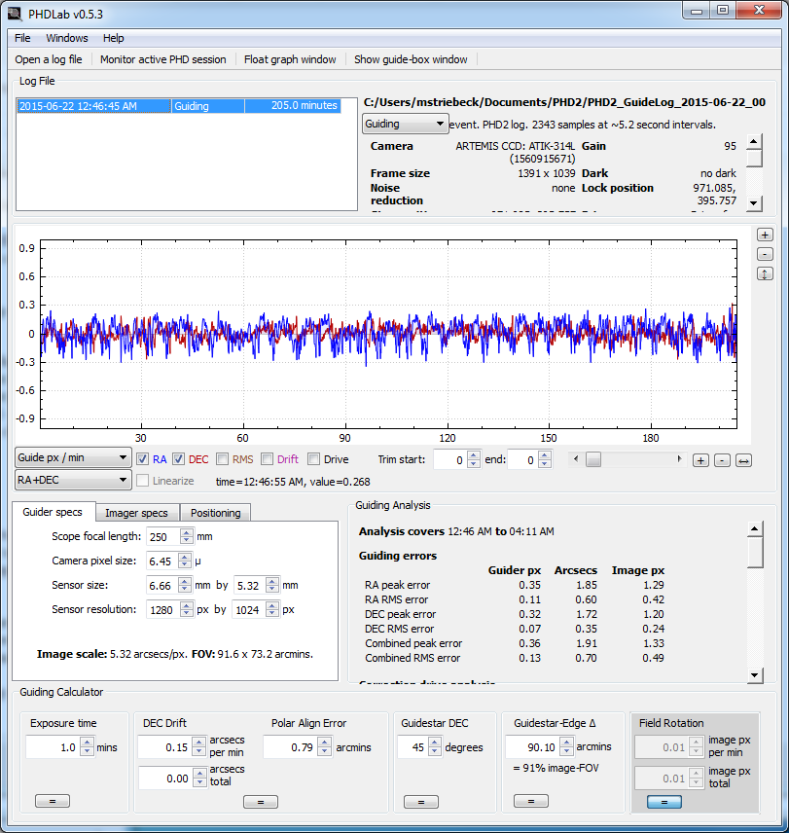
Task: Click the graph vertical zoom-out minus button
Action: (x=765, y=254)
